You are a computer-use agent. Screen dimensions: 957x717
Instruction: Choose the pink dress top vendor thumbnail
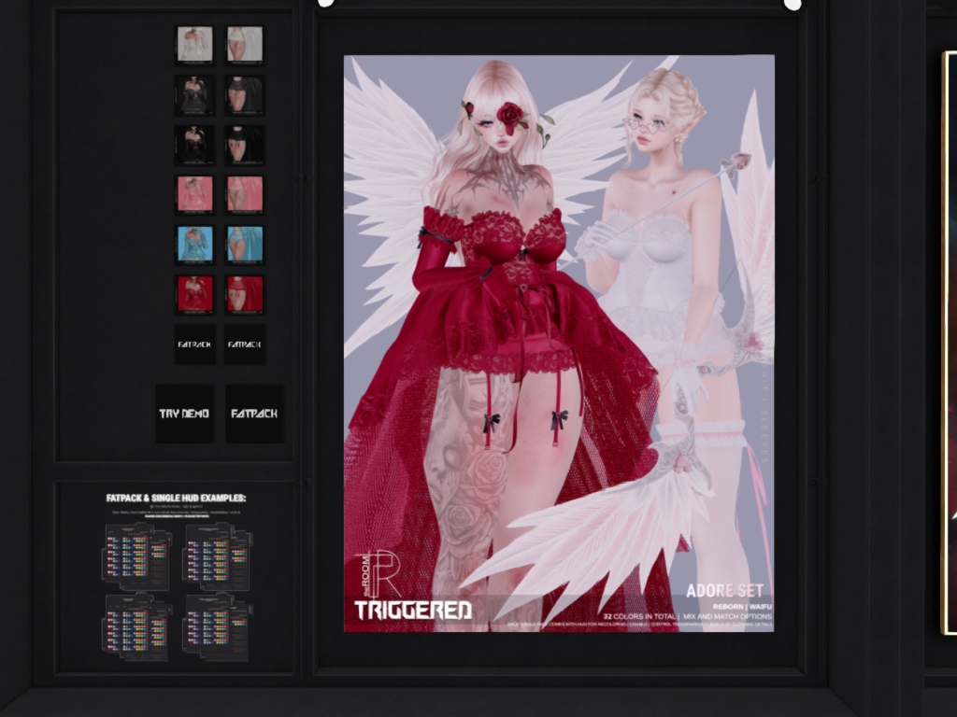194,194
